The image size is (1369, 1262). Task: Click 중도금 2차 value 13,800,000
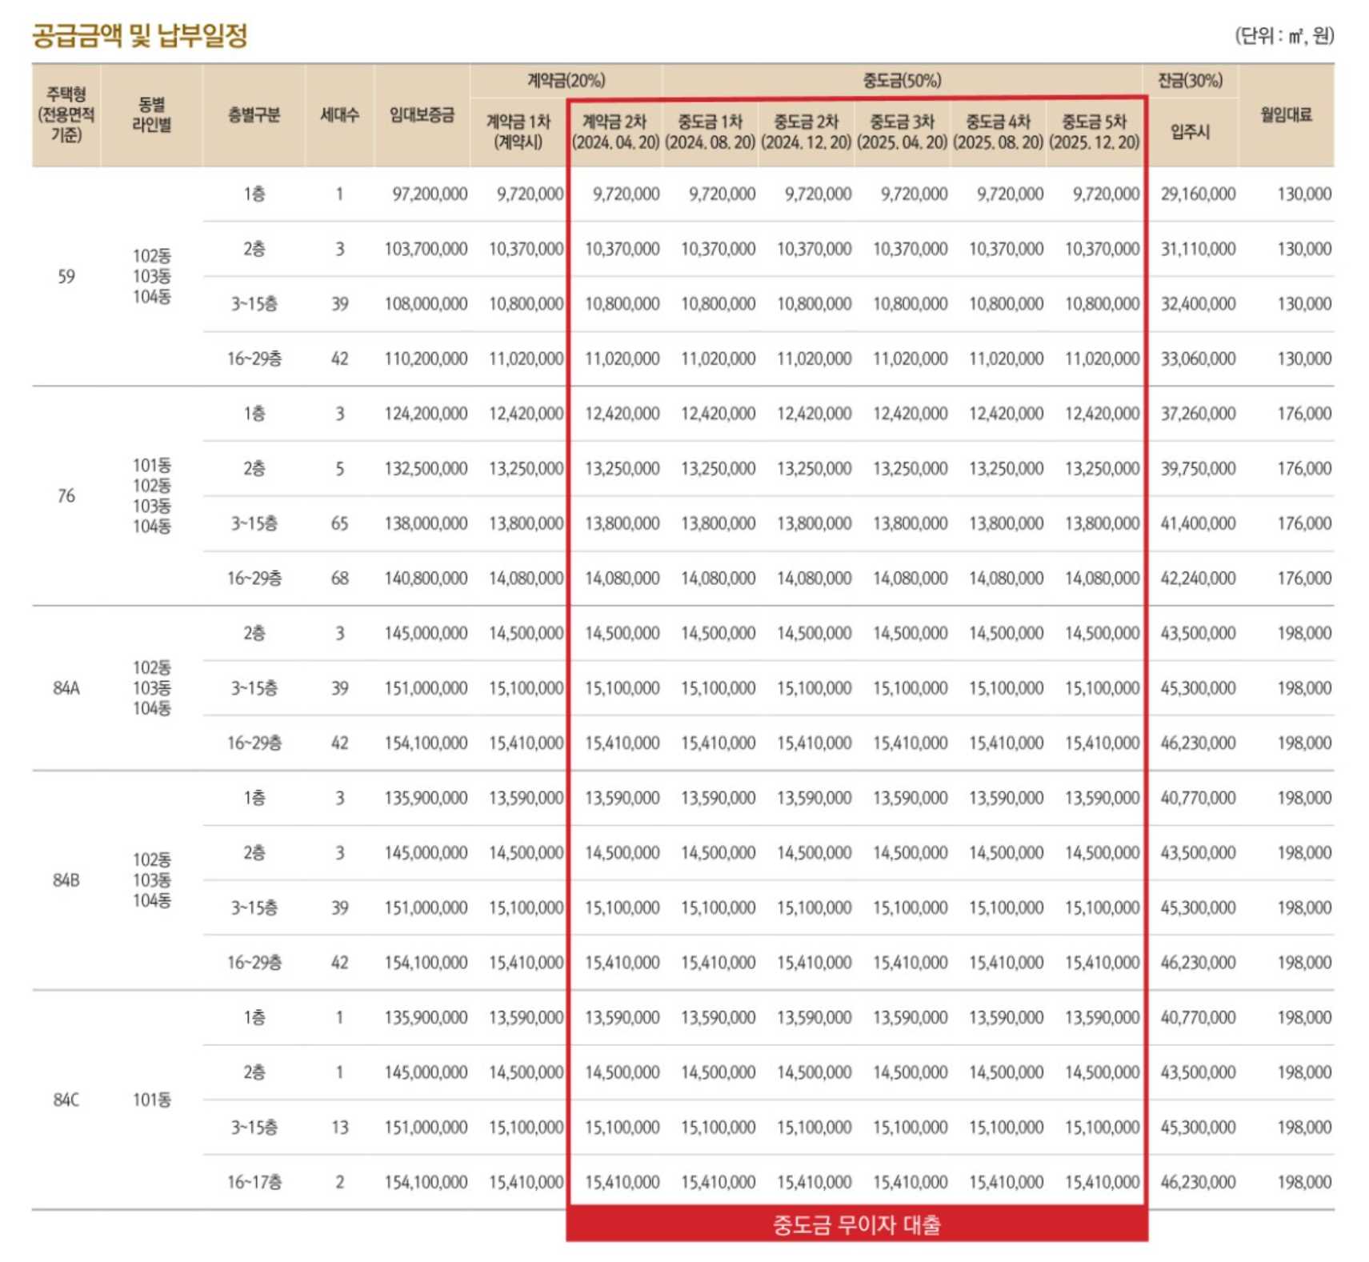(814, 524)
